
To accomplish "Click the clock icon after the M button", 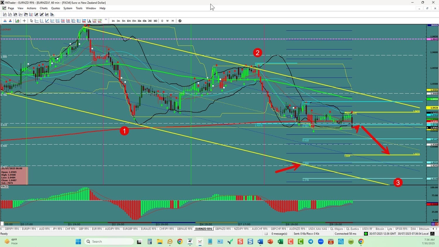I will pos(180,21).
